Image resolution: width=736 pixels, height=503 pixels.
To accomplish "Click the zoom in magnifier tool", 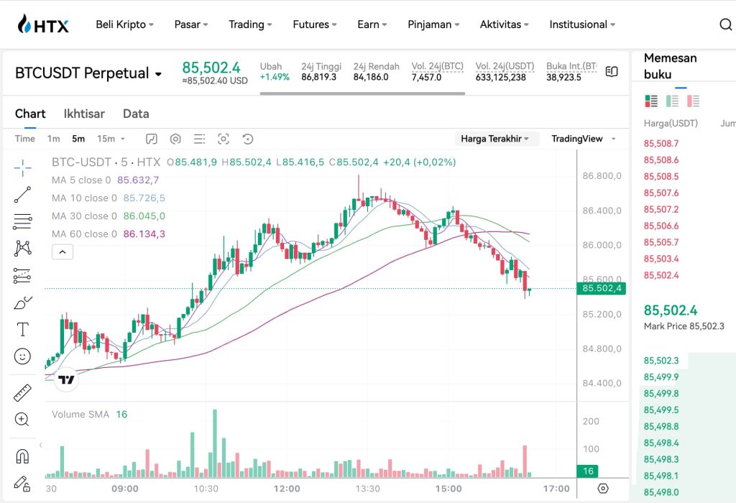I will click(22, 419).
